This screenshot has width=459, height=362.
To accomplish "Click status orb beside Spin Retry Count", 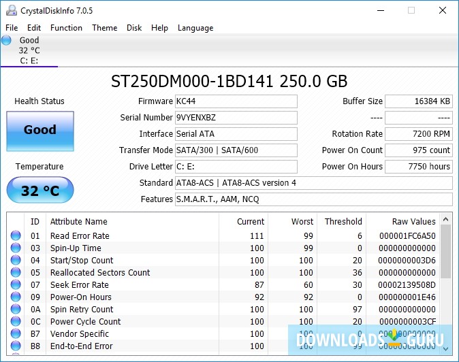I will click(16, 310).
